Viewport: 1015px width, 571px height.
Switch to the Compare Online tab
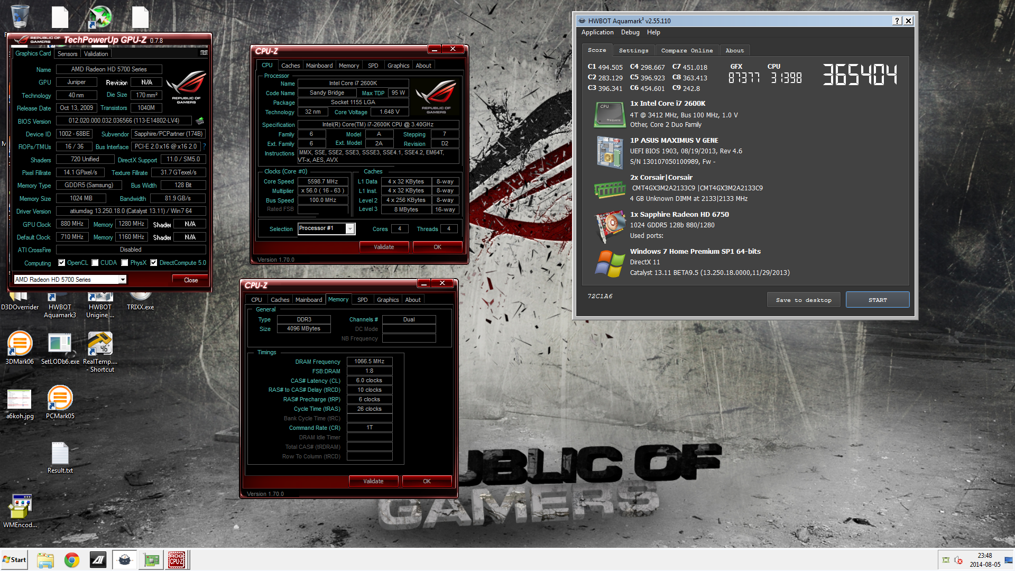pos(687,51)
